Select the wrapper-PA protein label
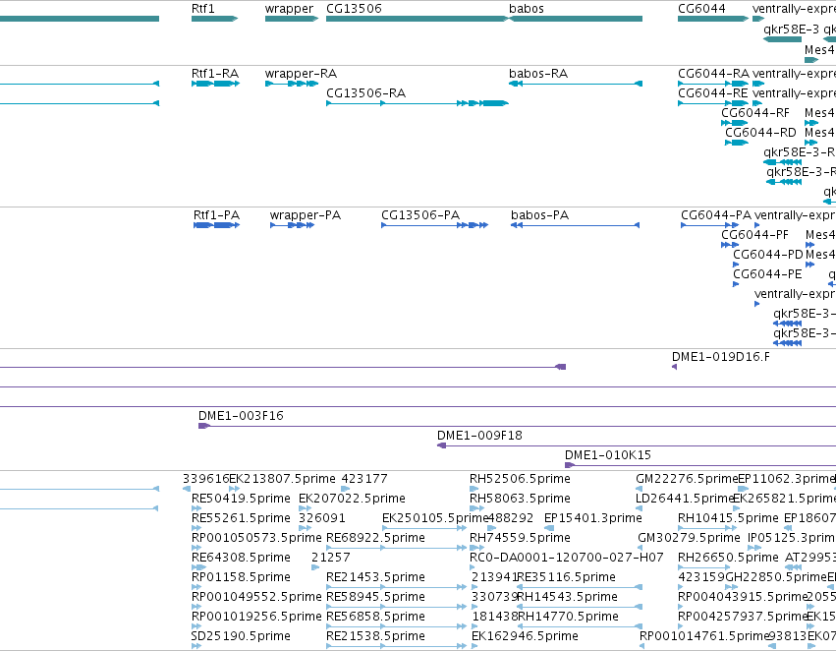The image size is (836, 651). click(x=306, y=215)
